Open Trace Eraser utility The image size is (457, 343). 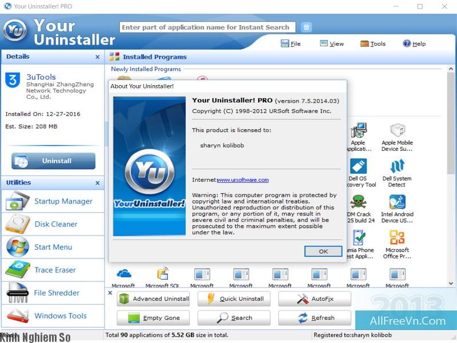tap(53, 270)
